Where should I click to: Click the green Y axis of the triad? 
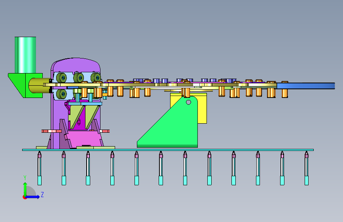pos(25,189)
